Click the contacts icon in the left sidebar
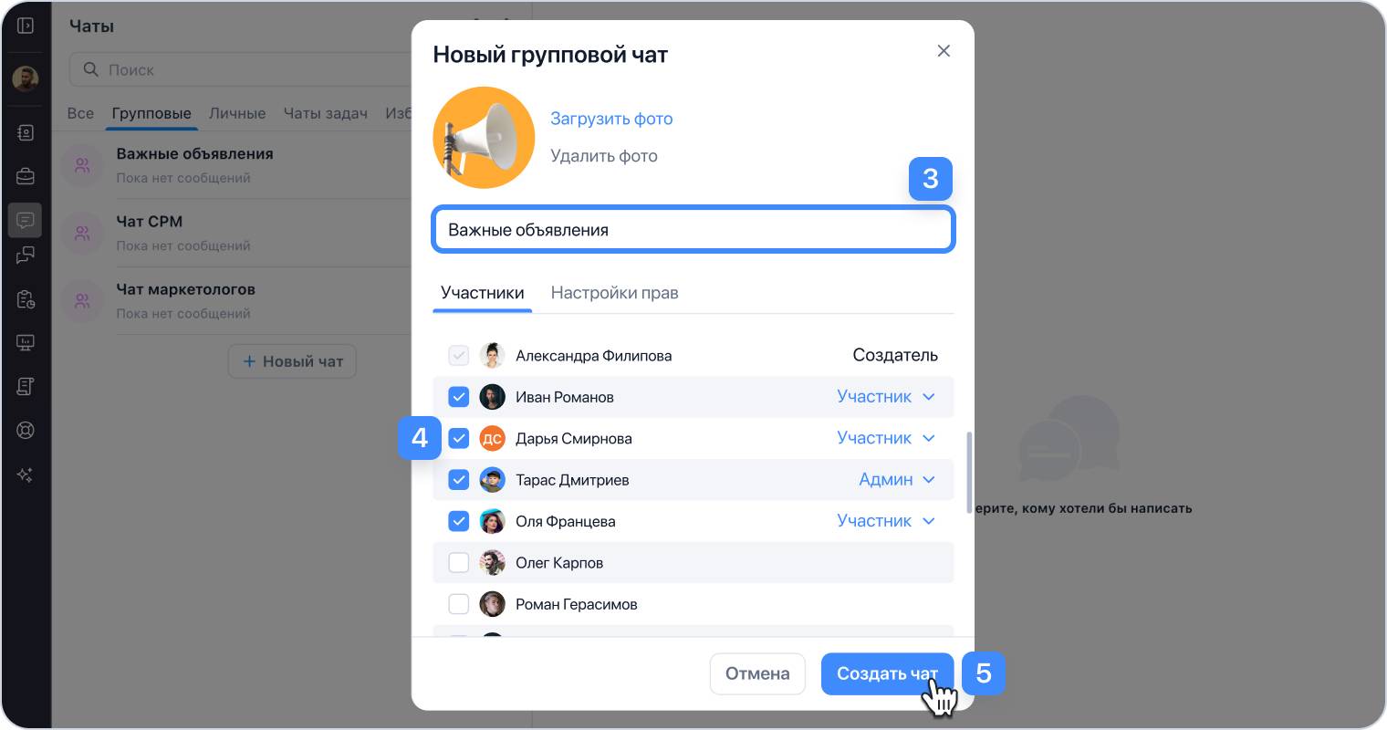This screenshot has height=730, width=1387. tap(26, 133)
